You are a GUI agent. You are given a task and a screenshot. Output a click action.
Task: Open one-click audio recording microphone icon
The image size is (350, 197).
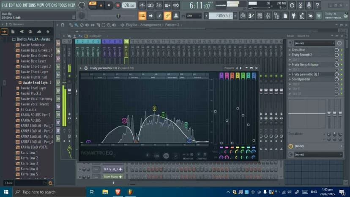coord(309,5)
